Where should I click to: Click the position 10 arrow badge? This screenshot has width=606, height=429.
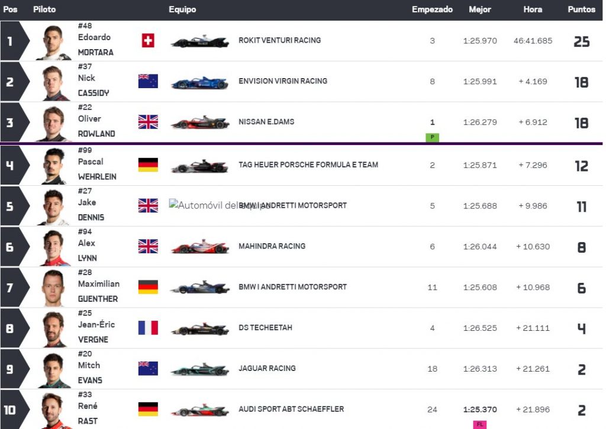coord(15,409)
